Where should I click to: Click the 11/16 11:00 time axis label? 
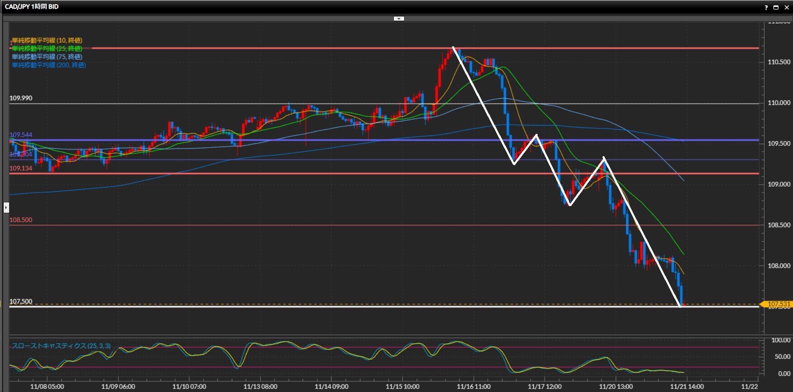tap(474, 387)
